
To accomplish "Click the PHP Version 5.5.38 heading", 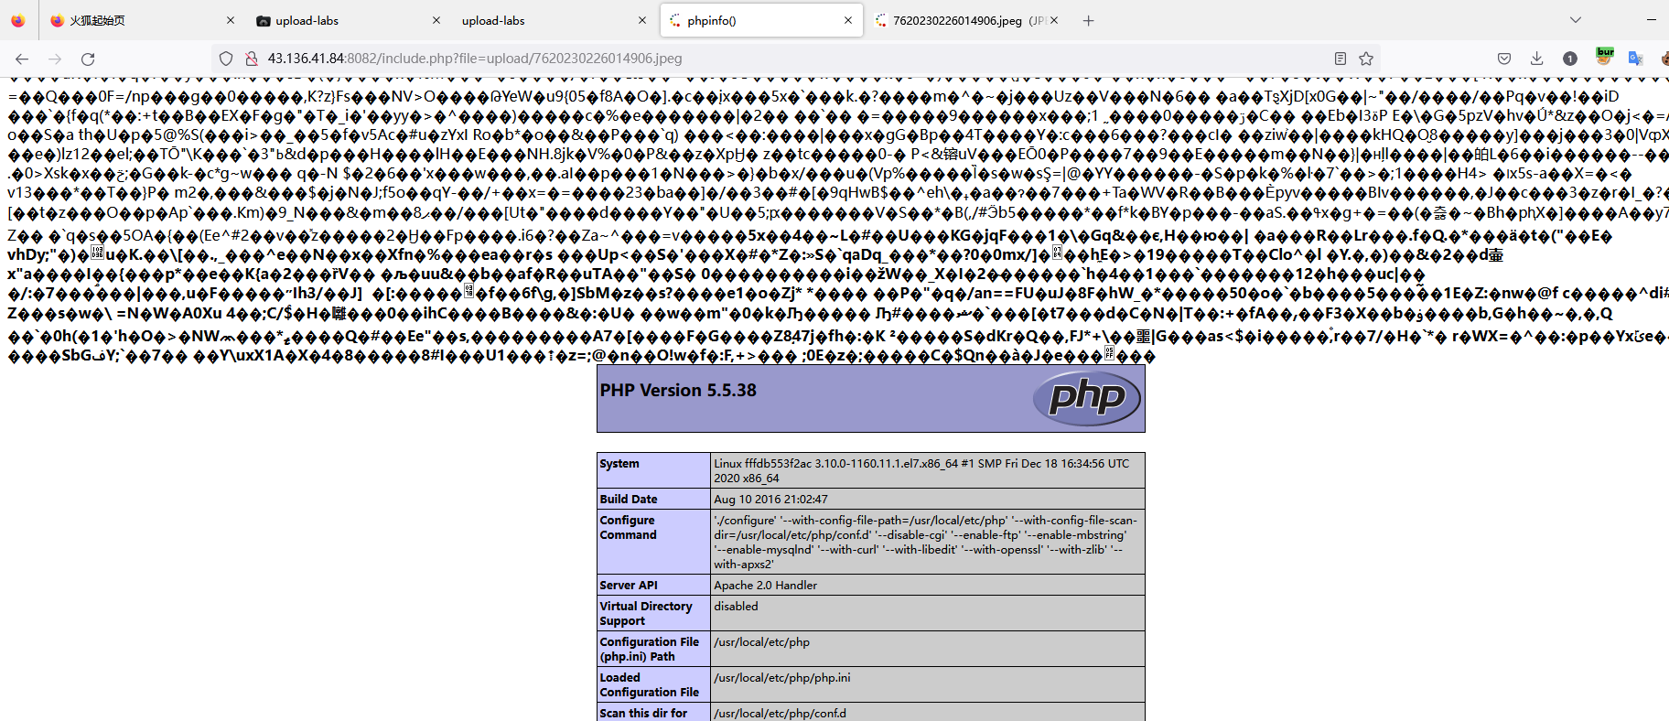I will (x=678, y=390).
